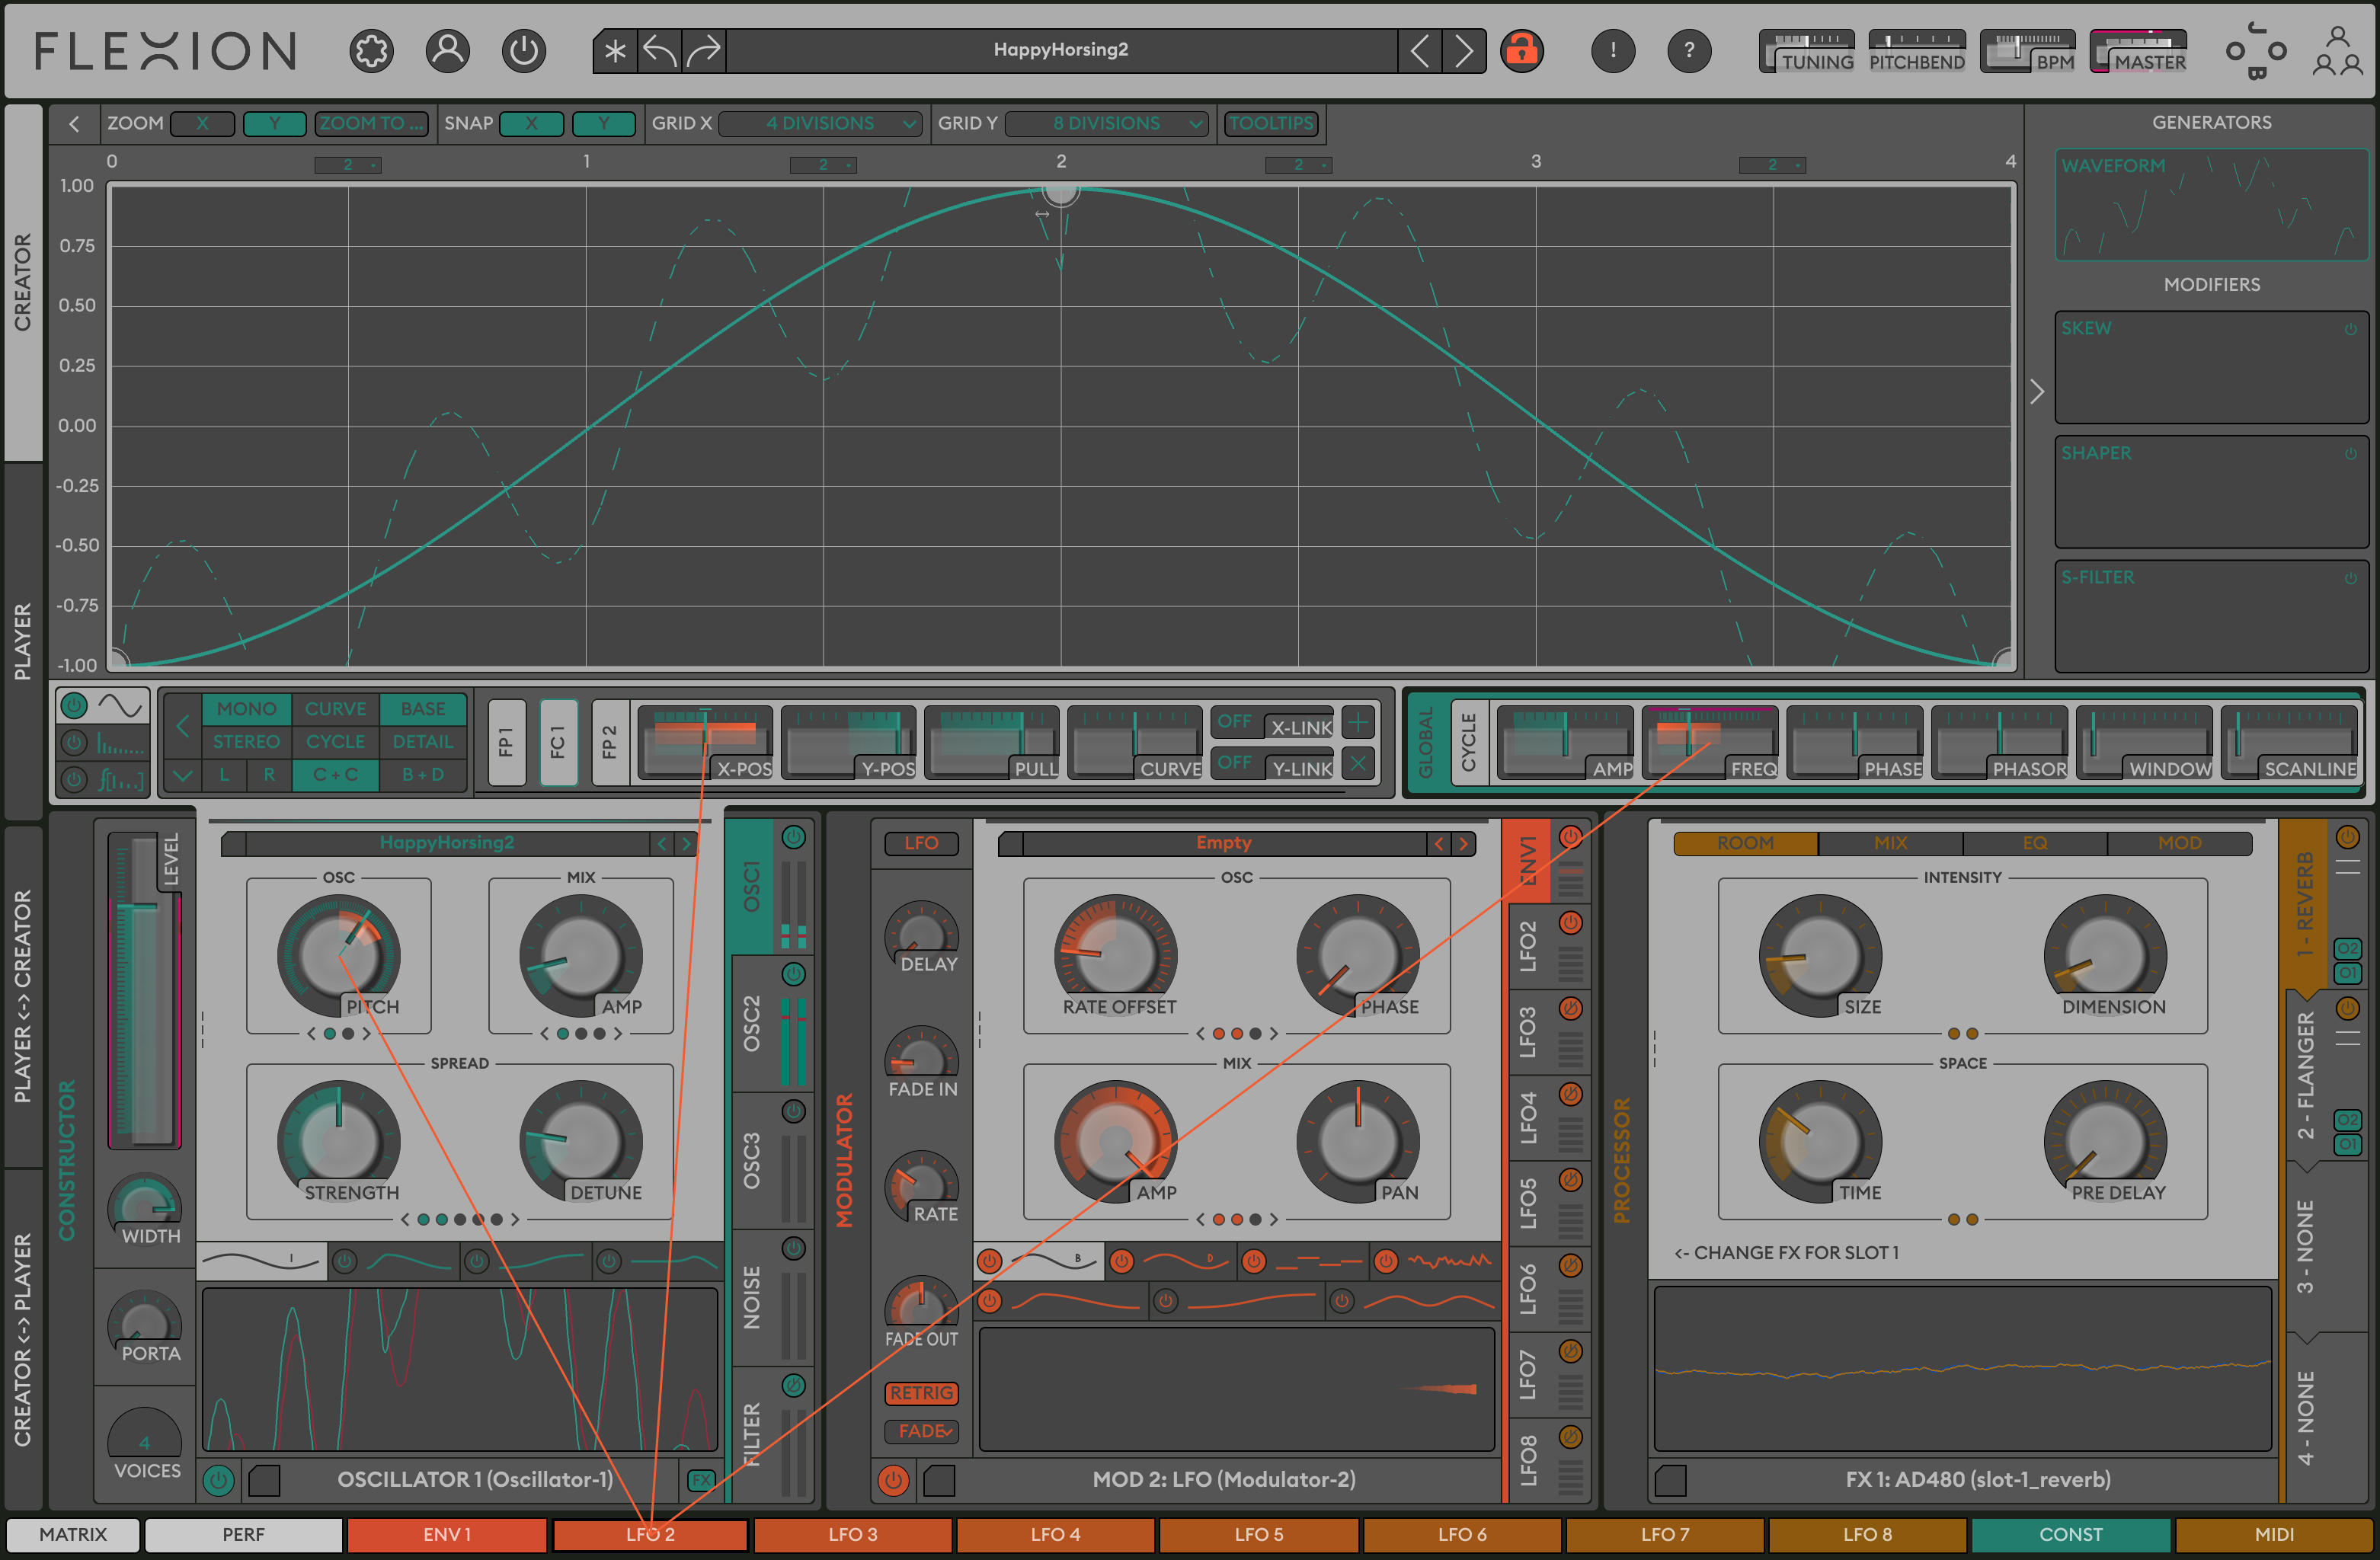
Task: Toggle OSC2 power button
Action: tap(793, 974)
